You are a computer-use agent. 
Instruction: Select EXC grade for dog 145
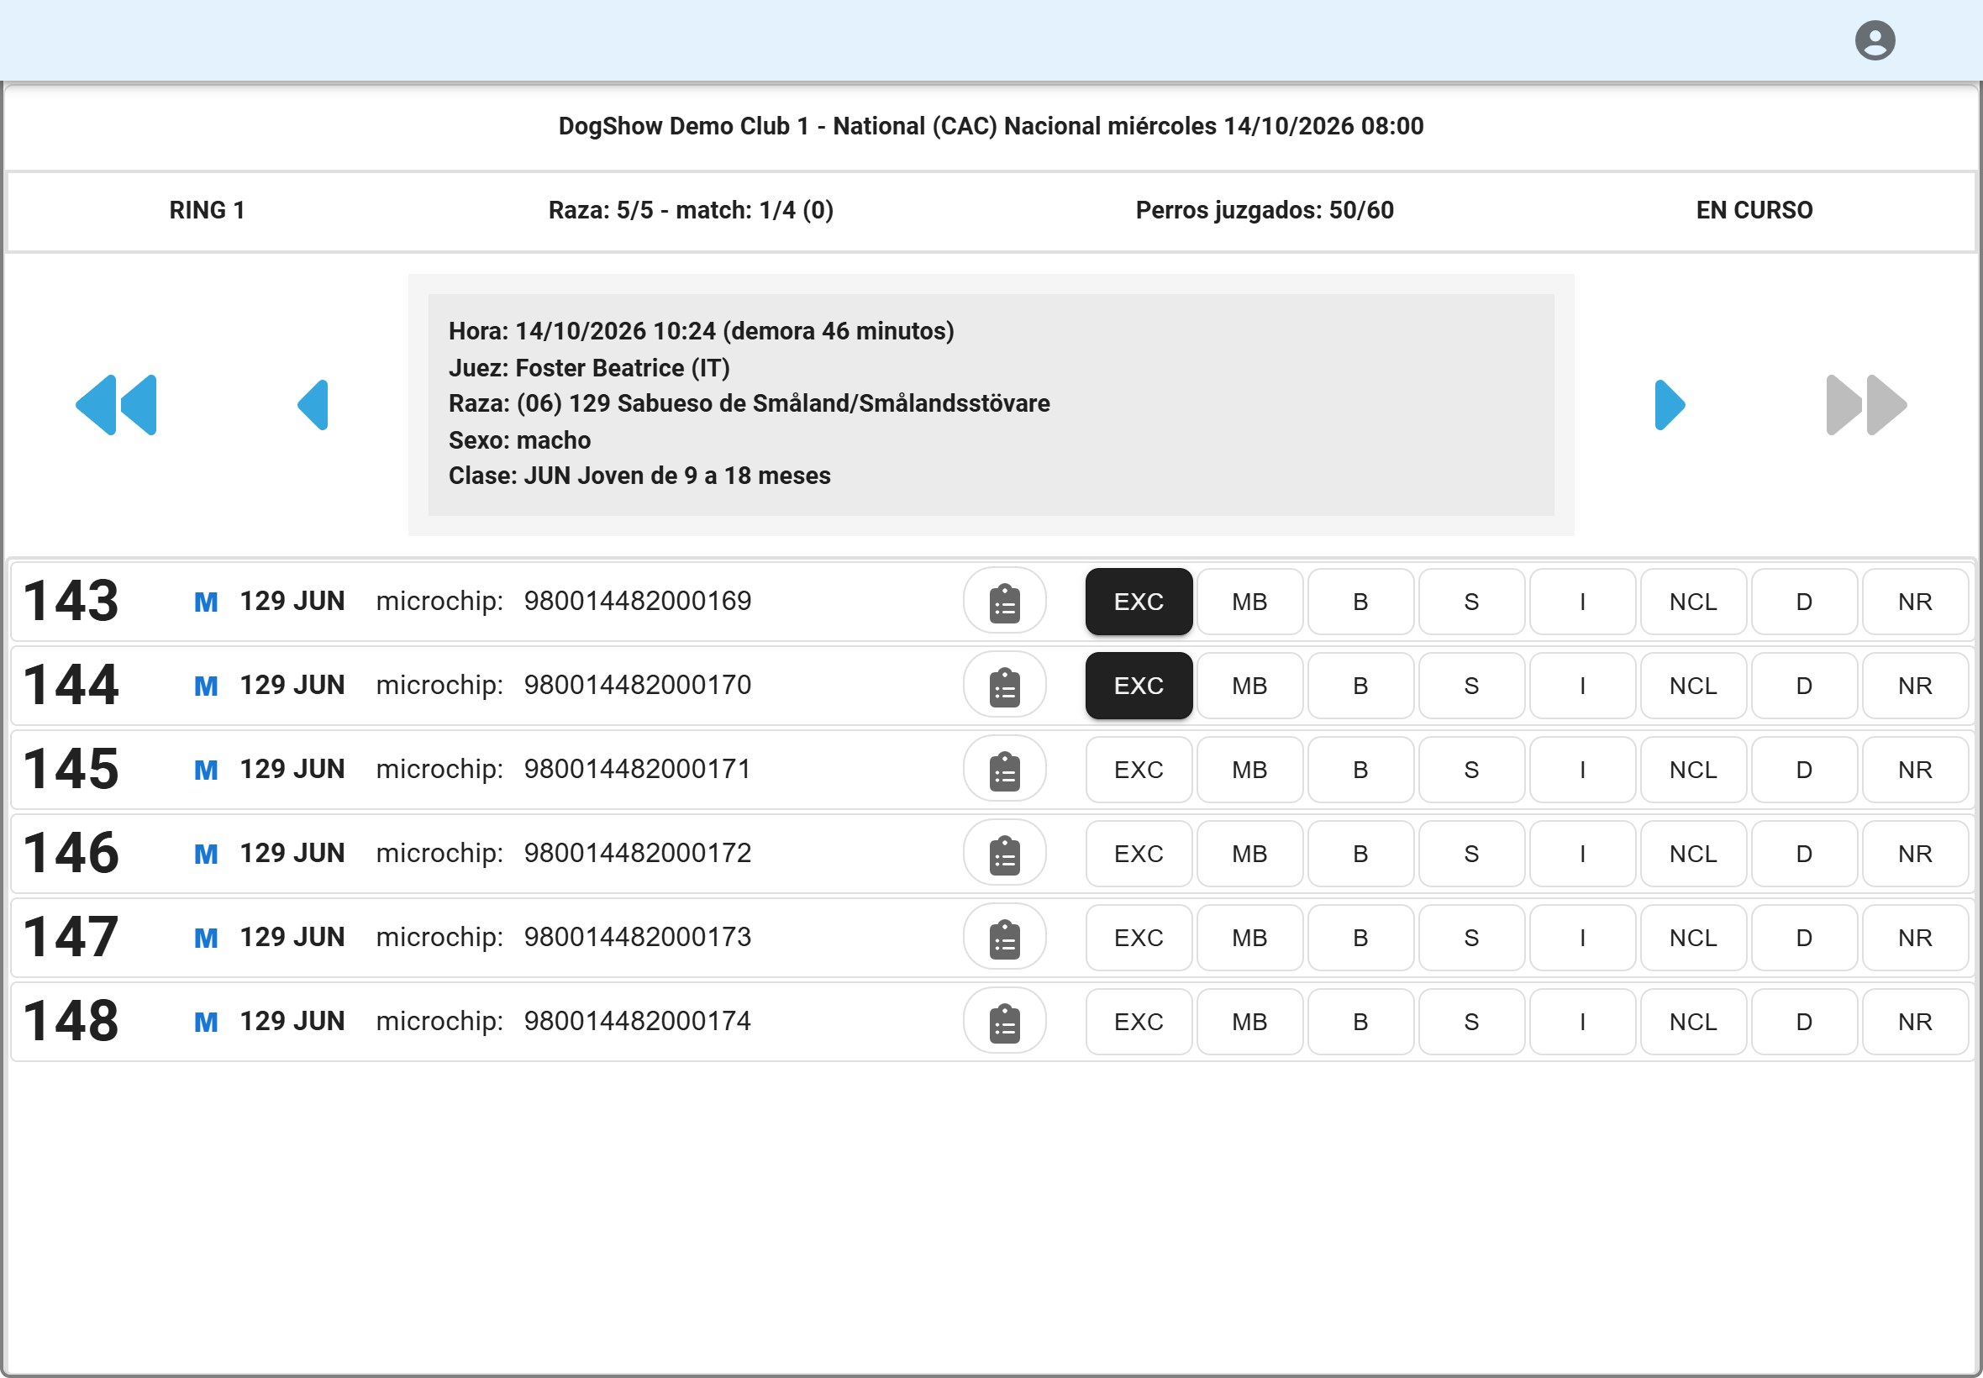(x=1139, y=770)
